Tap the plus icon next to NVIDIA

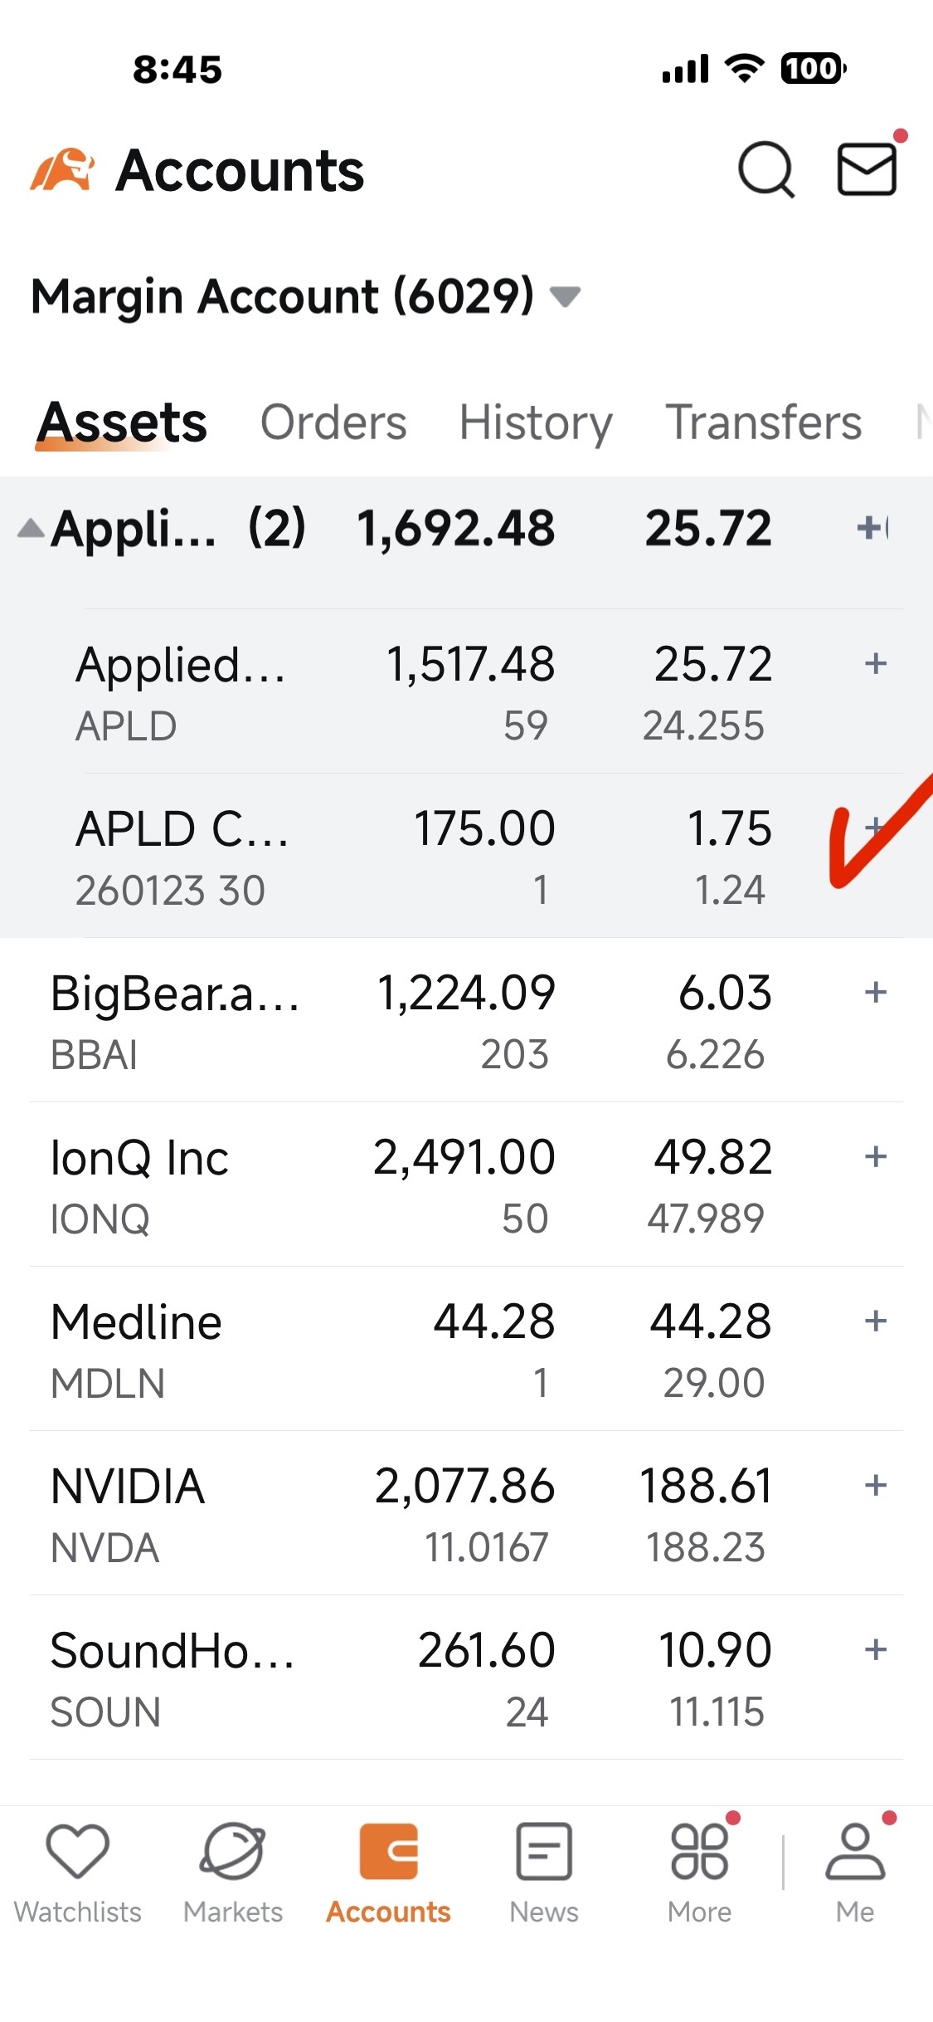point(876,1485)
